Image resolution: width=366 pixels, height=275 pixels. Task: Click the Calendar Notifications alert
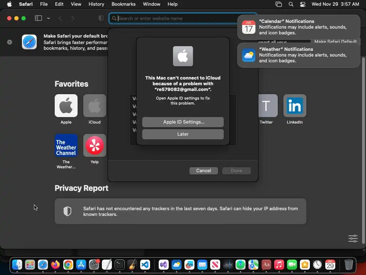tap(298, 27)
